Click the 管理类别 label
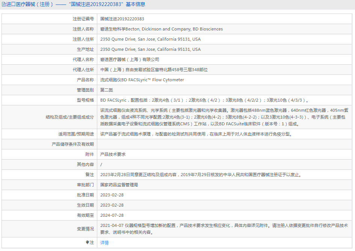The width and height of the screenshot is (355, 251). pos(85,90)
